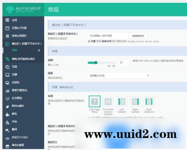Open the 备份&重置 menu entry
187x150 pixels.
18,145
